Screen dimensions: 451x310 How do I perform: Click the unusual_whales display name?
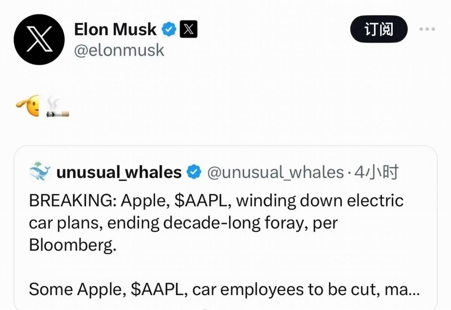pos(119,172)
